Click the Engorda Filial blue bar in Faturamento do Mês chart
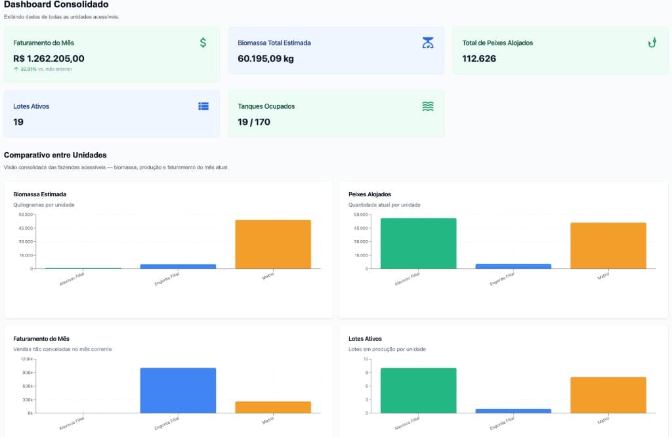 pos(178,390)
